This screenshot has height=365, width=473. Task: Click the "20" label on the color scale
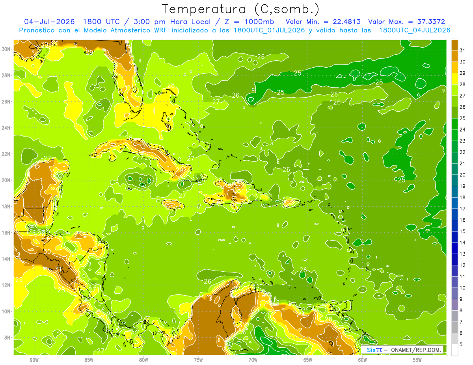(463, 175)
